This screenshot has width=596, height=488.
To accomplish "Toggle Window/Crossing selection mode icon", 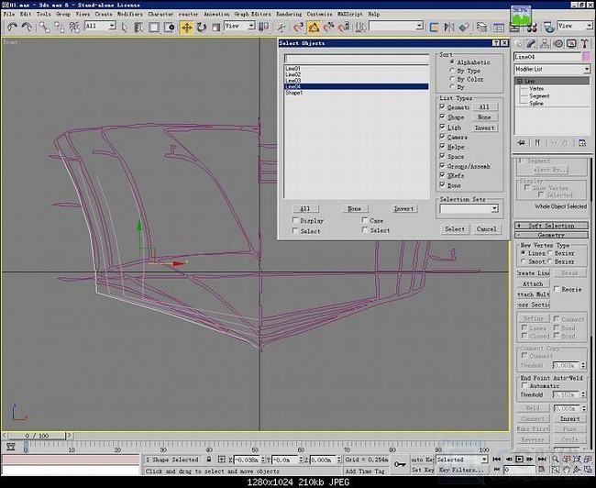I will [169, 27].
